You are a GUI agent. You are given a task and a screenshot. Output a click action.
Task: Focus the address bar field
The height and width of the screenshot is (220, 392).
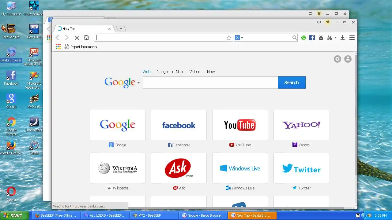163,38
